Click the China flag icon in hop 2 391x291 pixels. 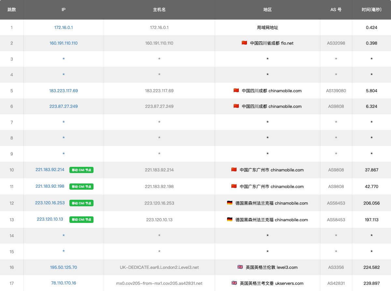coord(244,43)
